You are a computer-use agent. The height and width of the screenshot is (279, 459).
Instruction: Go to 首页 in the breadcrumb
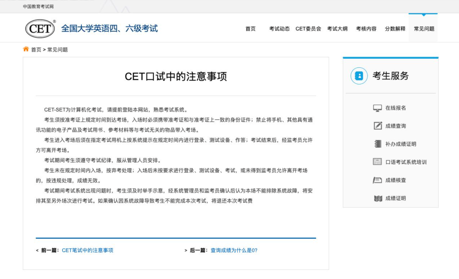pyautogui.click(x=36, y=50)
